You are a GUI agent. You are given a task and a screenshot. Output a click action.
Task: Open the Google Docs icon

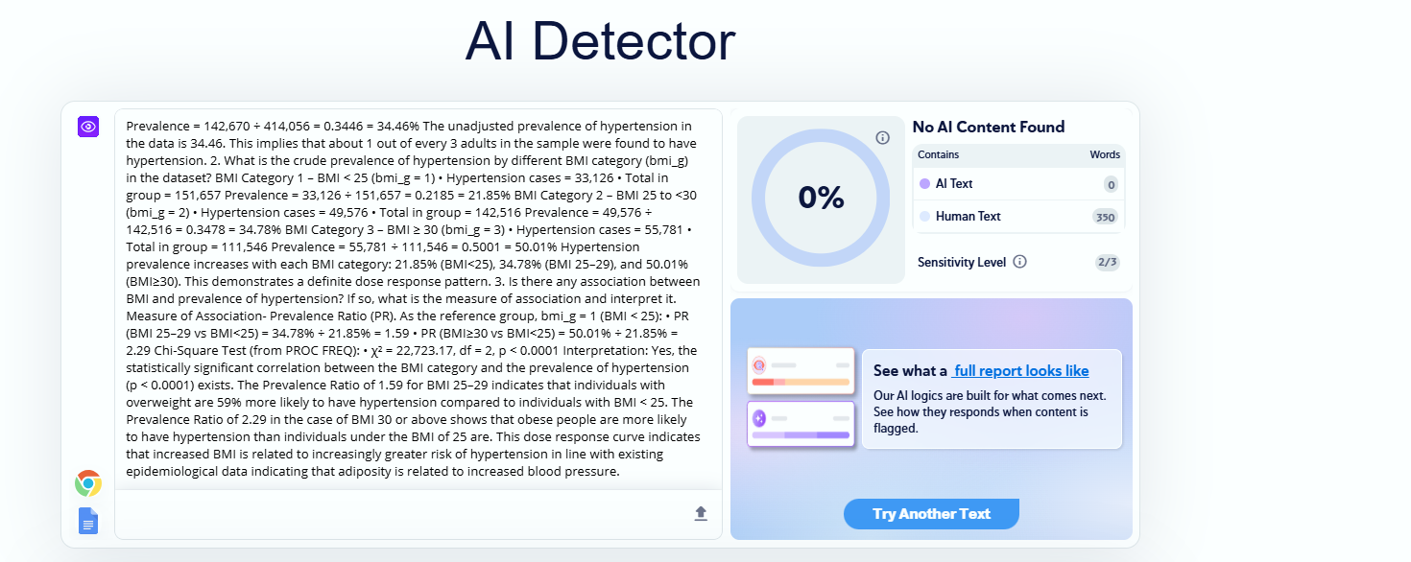click(88, 521)
